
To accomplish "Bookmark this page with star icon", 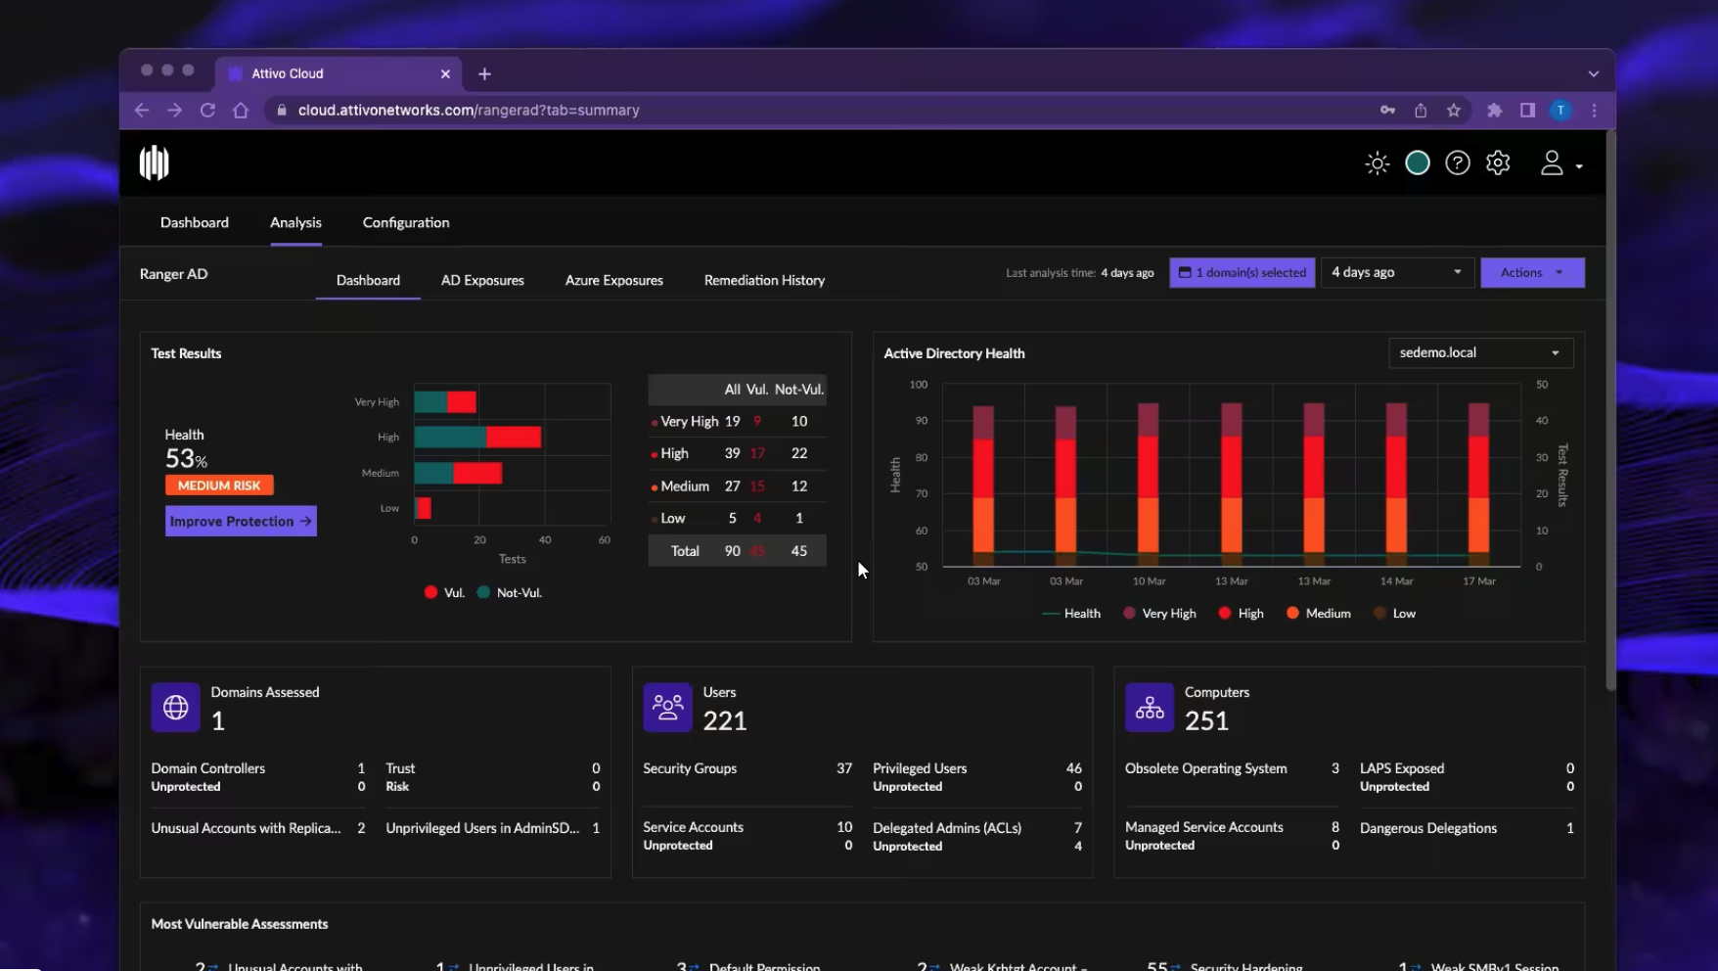I will pos(1454,111).
